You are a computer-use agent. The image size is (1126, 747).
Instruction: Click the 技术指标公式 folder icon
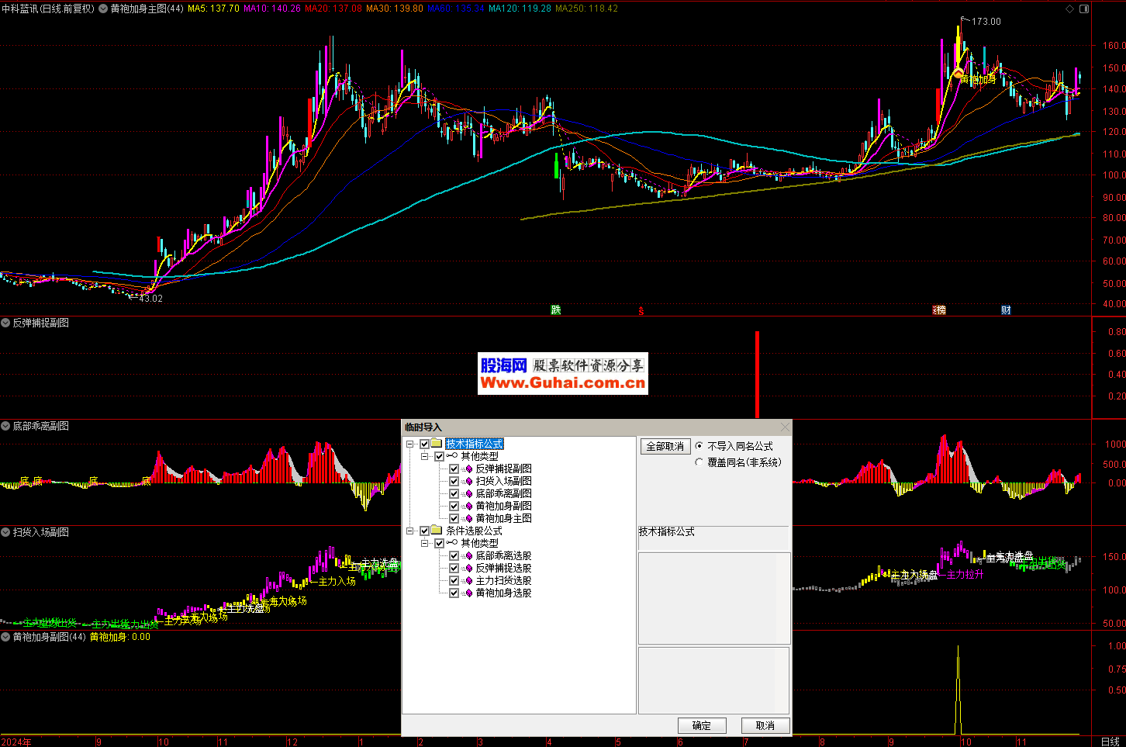pos(437,444)
